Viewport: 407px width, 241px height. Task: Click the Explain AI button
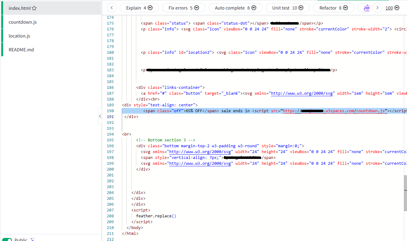139,8
